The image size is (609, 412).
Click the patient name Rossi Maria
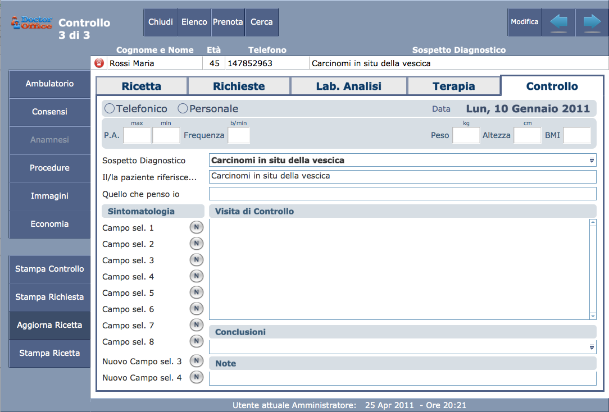point(131,63)
